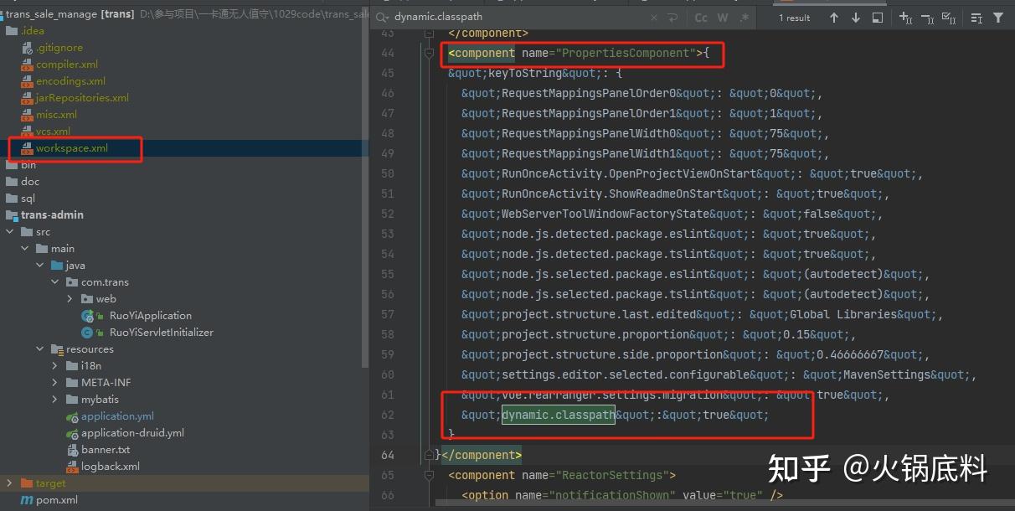The width and height of the screenshot is (1015, 511).
Task: Remove occurrence using minus selection icon
Action: click(x=928, y=18)
